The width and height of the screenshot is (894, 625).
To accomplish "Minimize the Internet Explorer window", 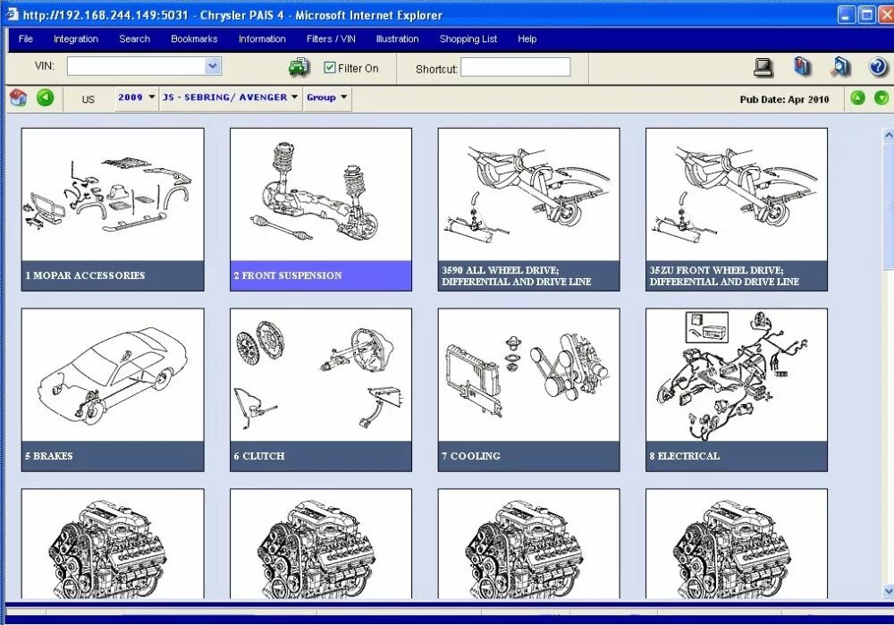I will pos(846,14).
